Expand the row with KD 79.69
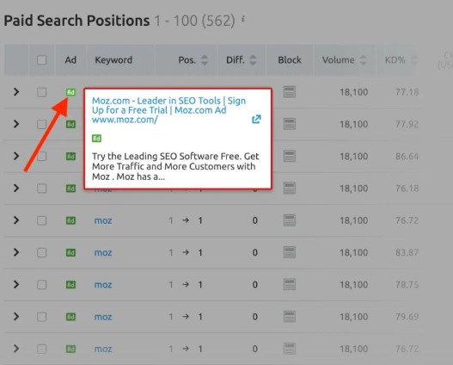The image size is (453, 365). (16, 317)
